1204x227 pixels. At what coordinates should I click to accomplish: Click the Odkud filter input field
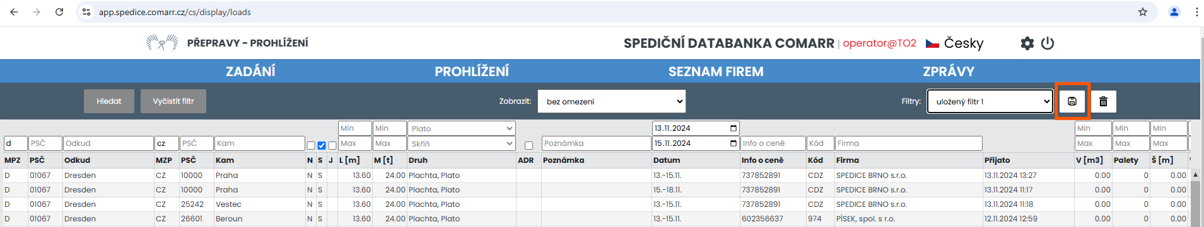click(108, 143)
